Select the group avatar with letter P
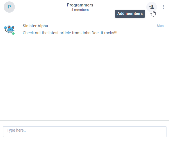Screen dimensions: 169x142 click(9, 7)
